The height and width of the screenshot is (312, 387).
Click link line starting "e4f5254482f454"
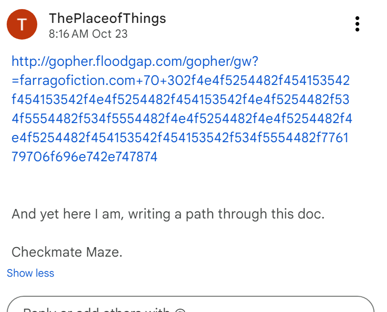click(180, 138)
